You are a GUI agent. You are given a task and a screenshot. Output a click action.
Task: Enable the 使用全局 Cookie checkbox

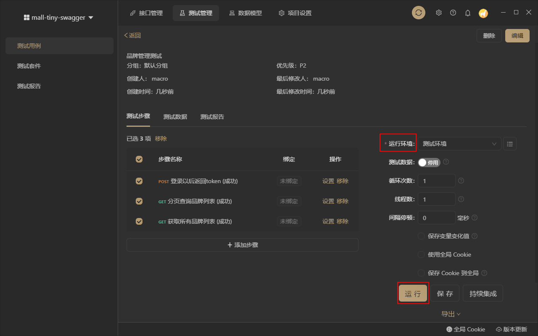coord(421,254)
